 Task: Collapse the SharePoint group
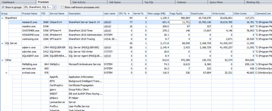click(2, 18)
